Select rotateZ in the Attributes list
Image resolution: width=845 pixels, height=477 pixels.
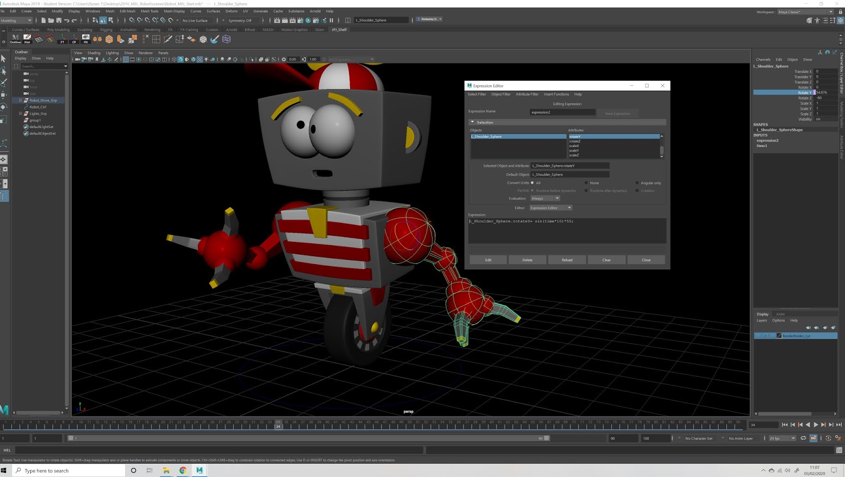[x=575, y=141]
